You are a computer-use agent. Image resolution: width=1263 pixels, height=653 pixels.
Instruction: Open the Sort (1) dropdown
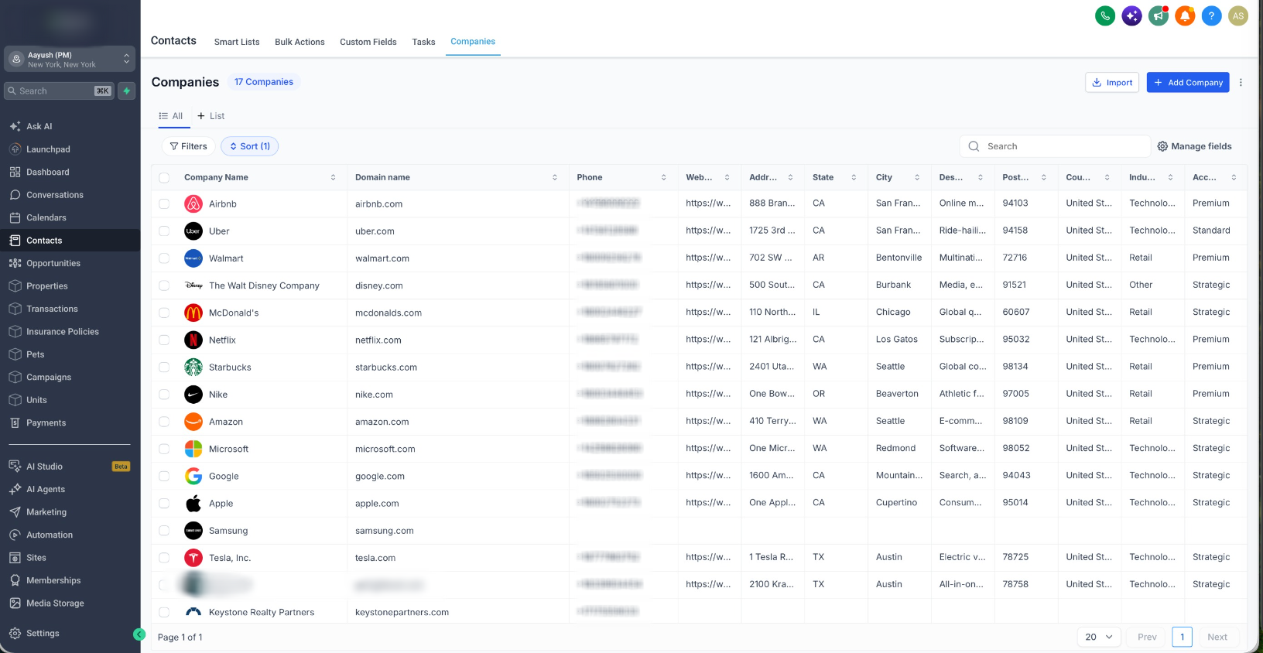[x=250, y=146]
